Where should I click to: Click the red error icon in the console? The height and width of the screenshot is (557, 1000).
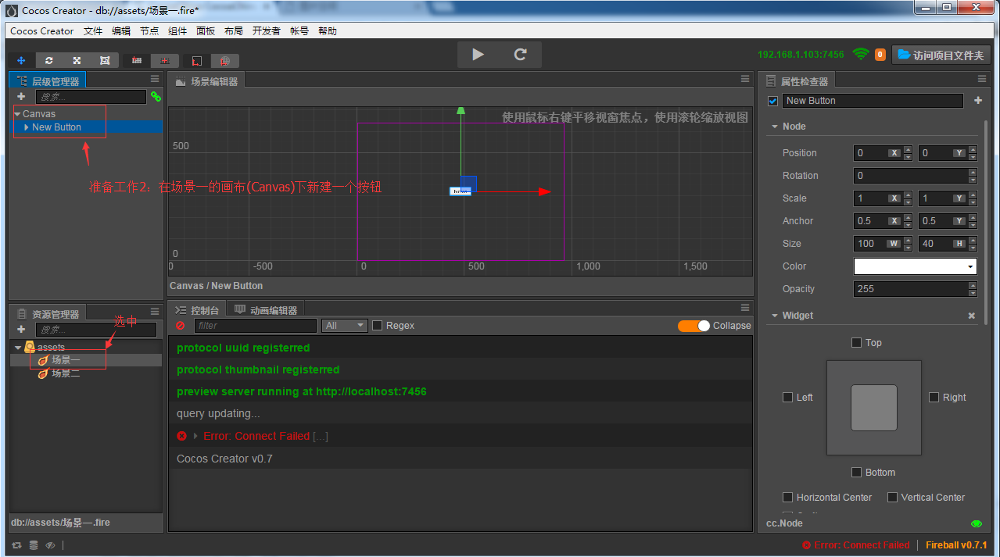click(182, 436)
